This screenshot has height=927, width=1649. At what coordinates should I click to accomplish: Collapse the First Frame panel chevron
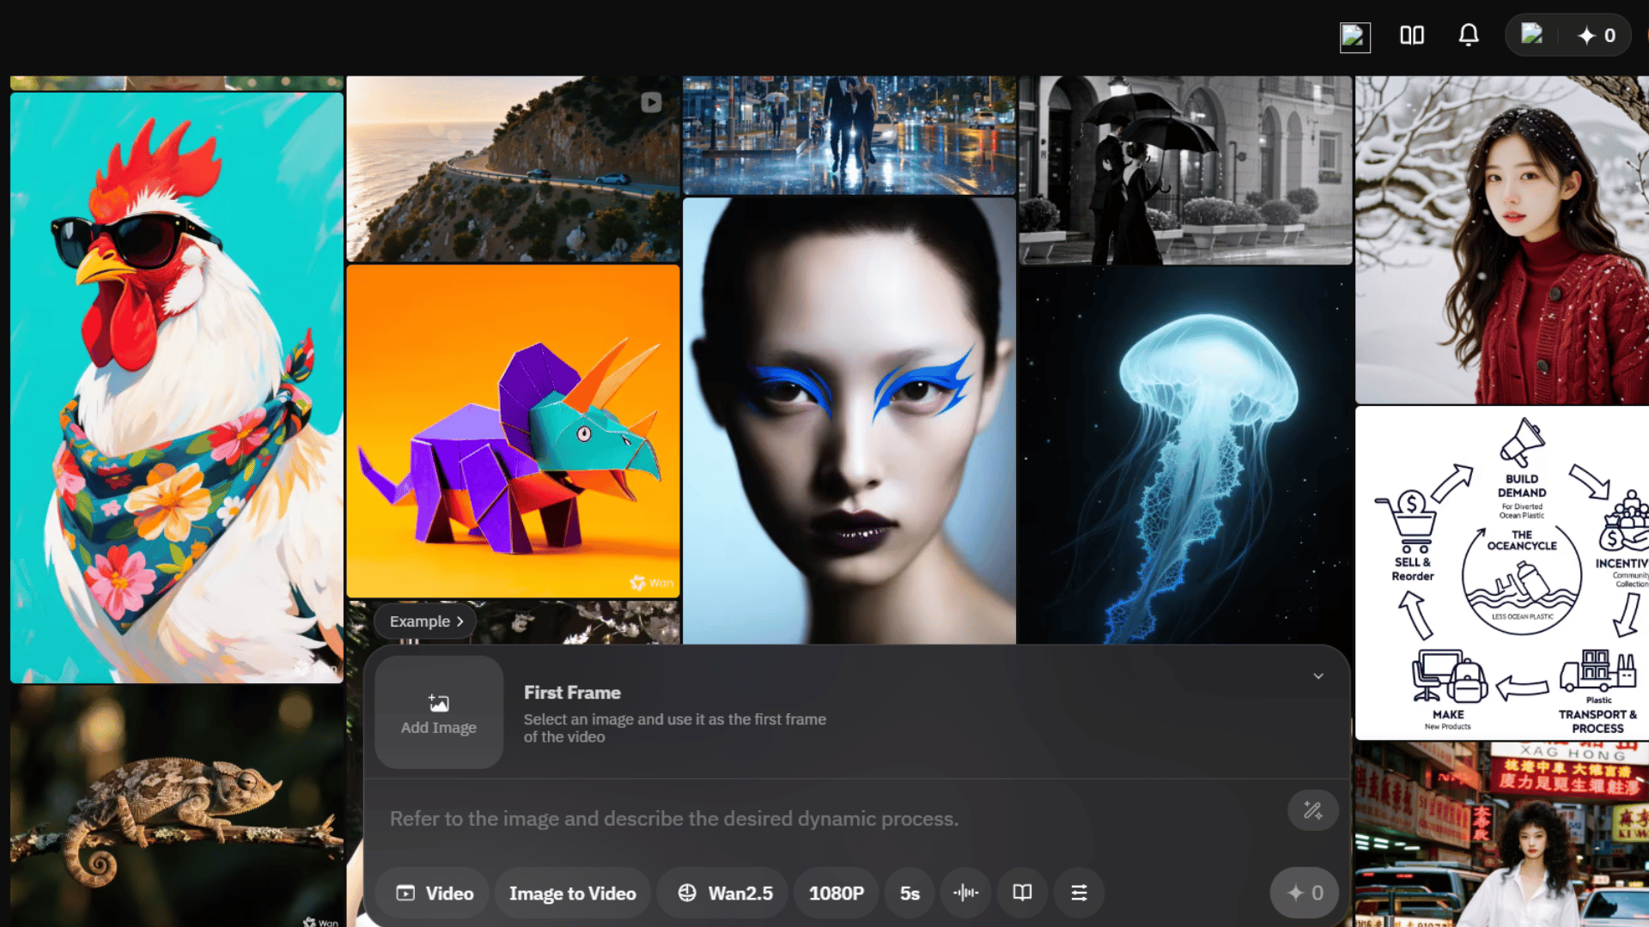click(1318, 676)
